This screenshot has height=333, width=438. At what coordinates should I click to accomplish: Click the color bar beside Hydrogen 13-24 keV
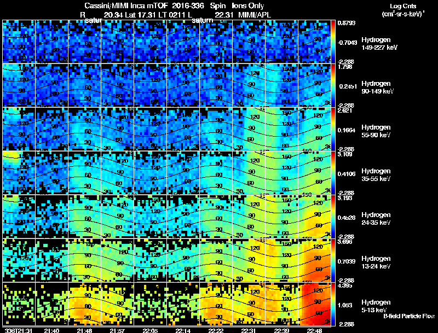(x=333, y=260)
